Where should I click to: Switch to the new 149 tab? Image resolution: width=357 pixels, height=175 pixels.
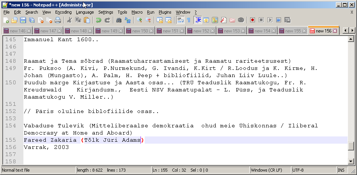[x=110, y=31]
